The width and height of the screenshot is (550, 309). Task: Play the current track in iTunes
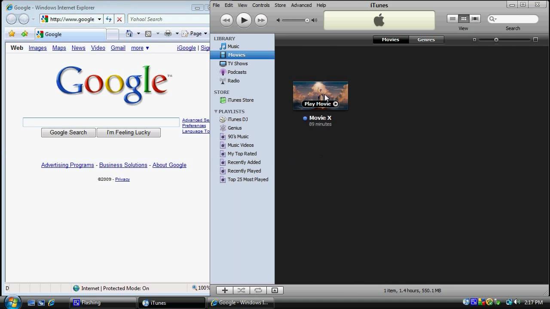(x=244, y=20)
